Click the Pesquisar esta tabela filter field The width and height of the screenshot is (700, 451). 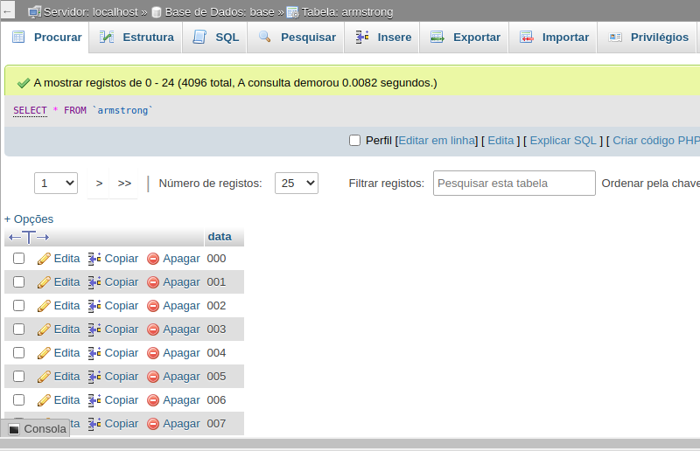pos(514,184)
